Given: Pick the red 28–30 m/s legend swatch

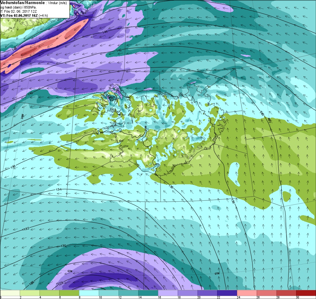Looking at the screenshot, I should point(287,293).
